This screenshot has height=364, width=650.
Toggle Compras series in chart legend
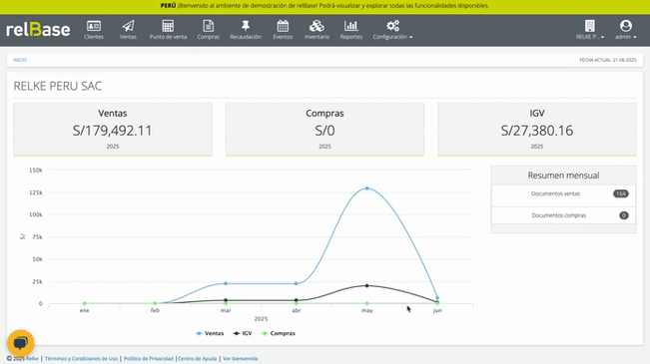tap(279, 333)
